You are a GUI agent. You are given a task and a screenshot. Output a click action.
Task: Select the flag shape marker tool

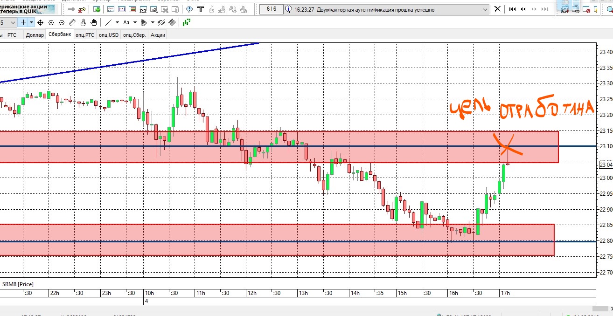[144, 22]
